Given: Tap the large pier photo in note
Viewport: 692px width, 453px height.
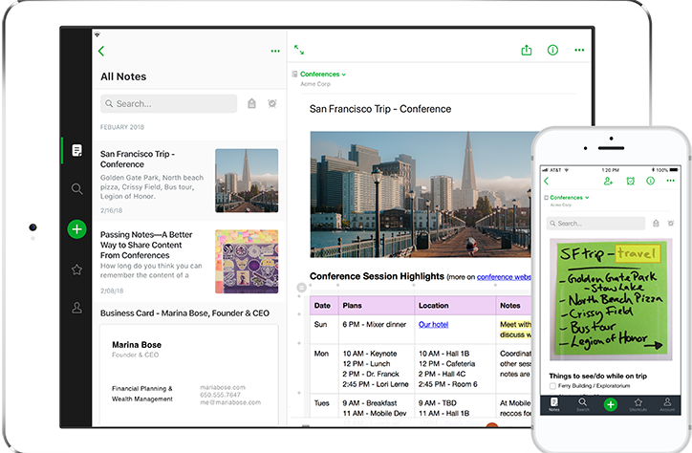Looking at the screenshot, I should pos(421,195).
